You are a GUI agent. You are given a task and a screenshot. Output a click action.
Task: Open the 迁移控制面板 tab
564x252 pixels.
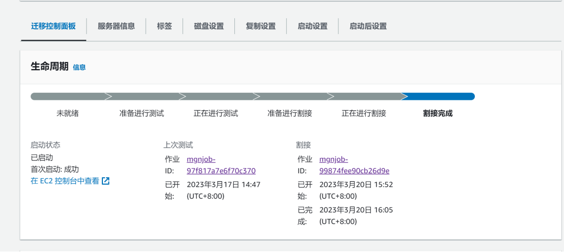(x=53, y=26)
